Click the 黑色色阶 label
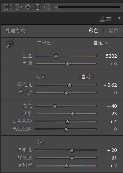Viewport: 123px width, 173px height. [x=22, y=129]
